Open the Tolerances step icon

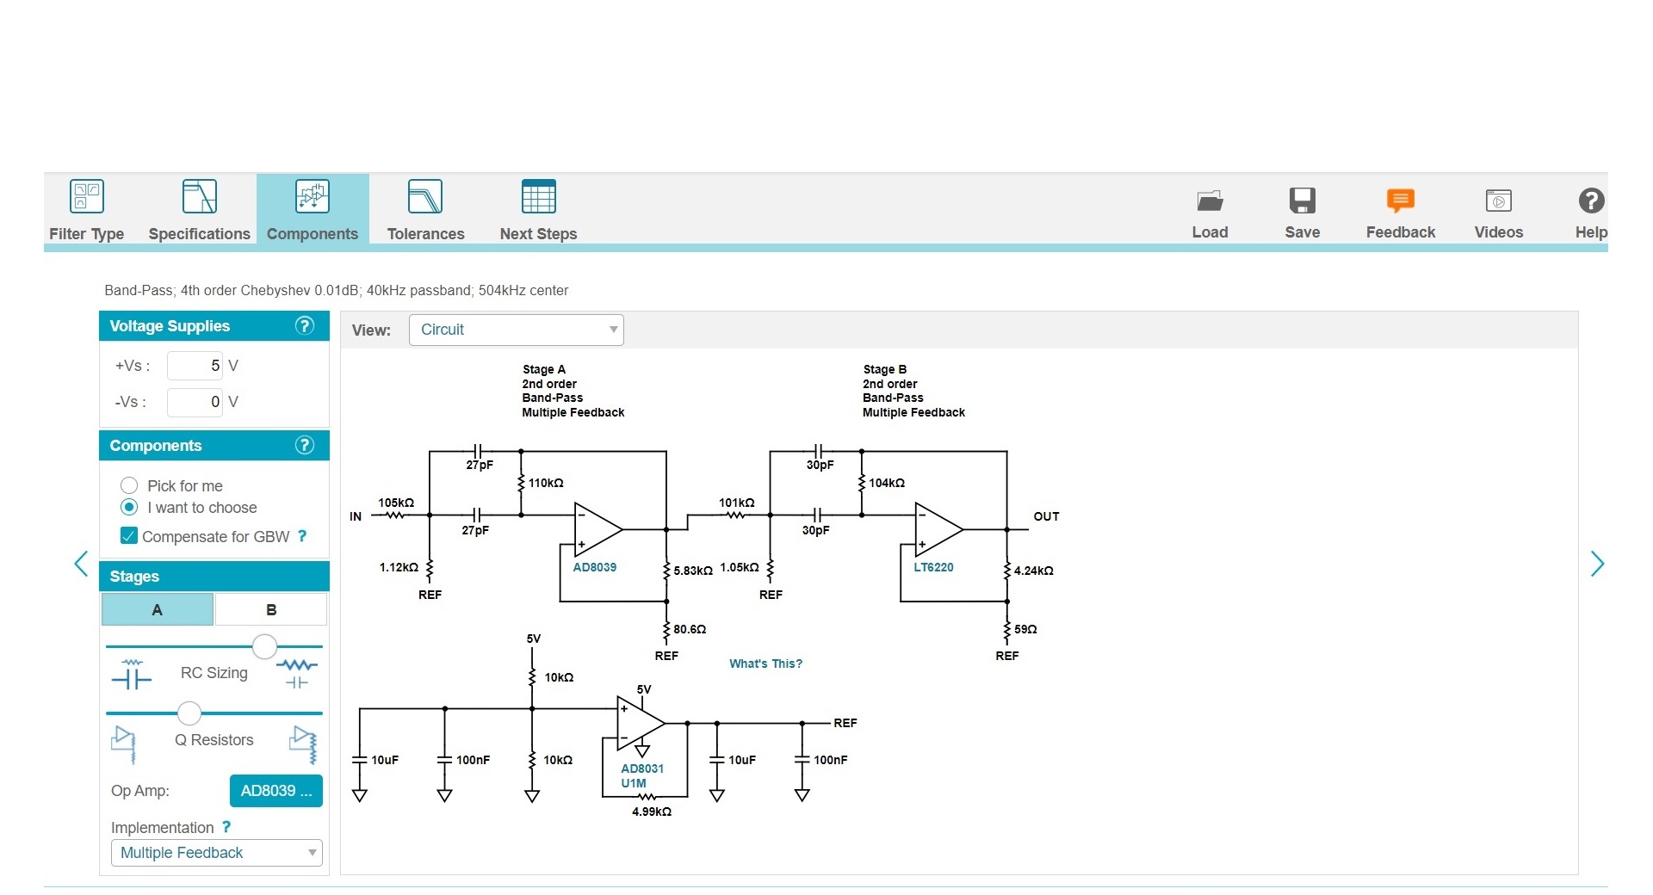point(425,197)
